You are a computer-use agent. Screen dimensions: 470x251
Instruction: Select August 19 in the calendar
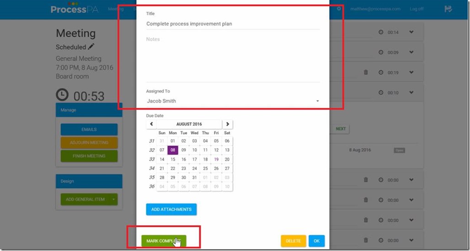pos(216,159)
